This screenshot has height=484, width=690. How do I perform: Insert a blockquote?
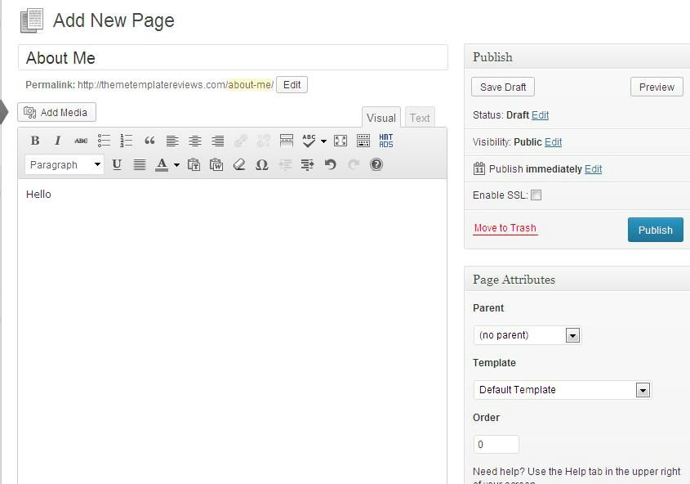[x=149, y=141]
